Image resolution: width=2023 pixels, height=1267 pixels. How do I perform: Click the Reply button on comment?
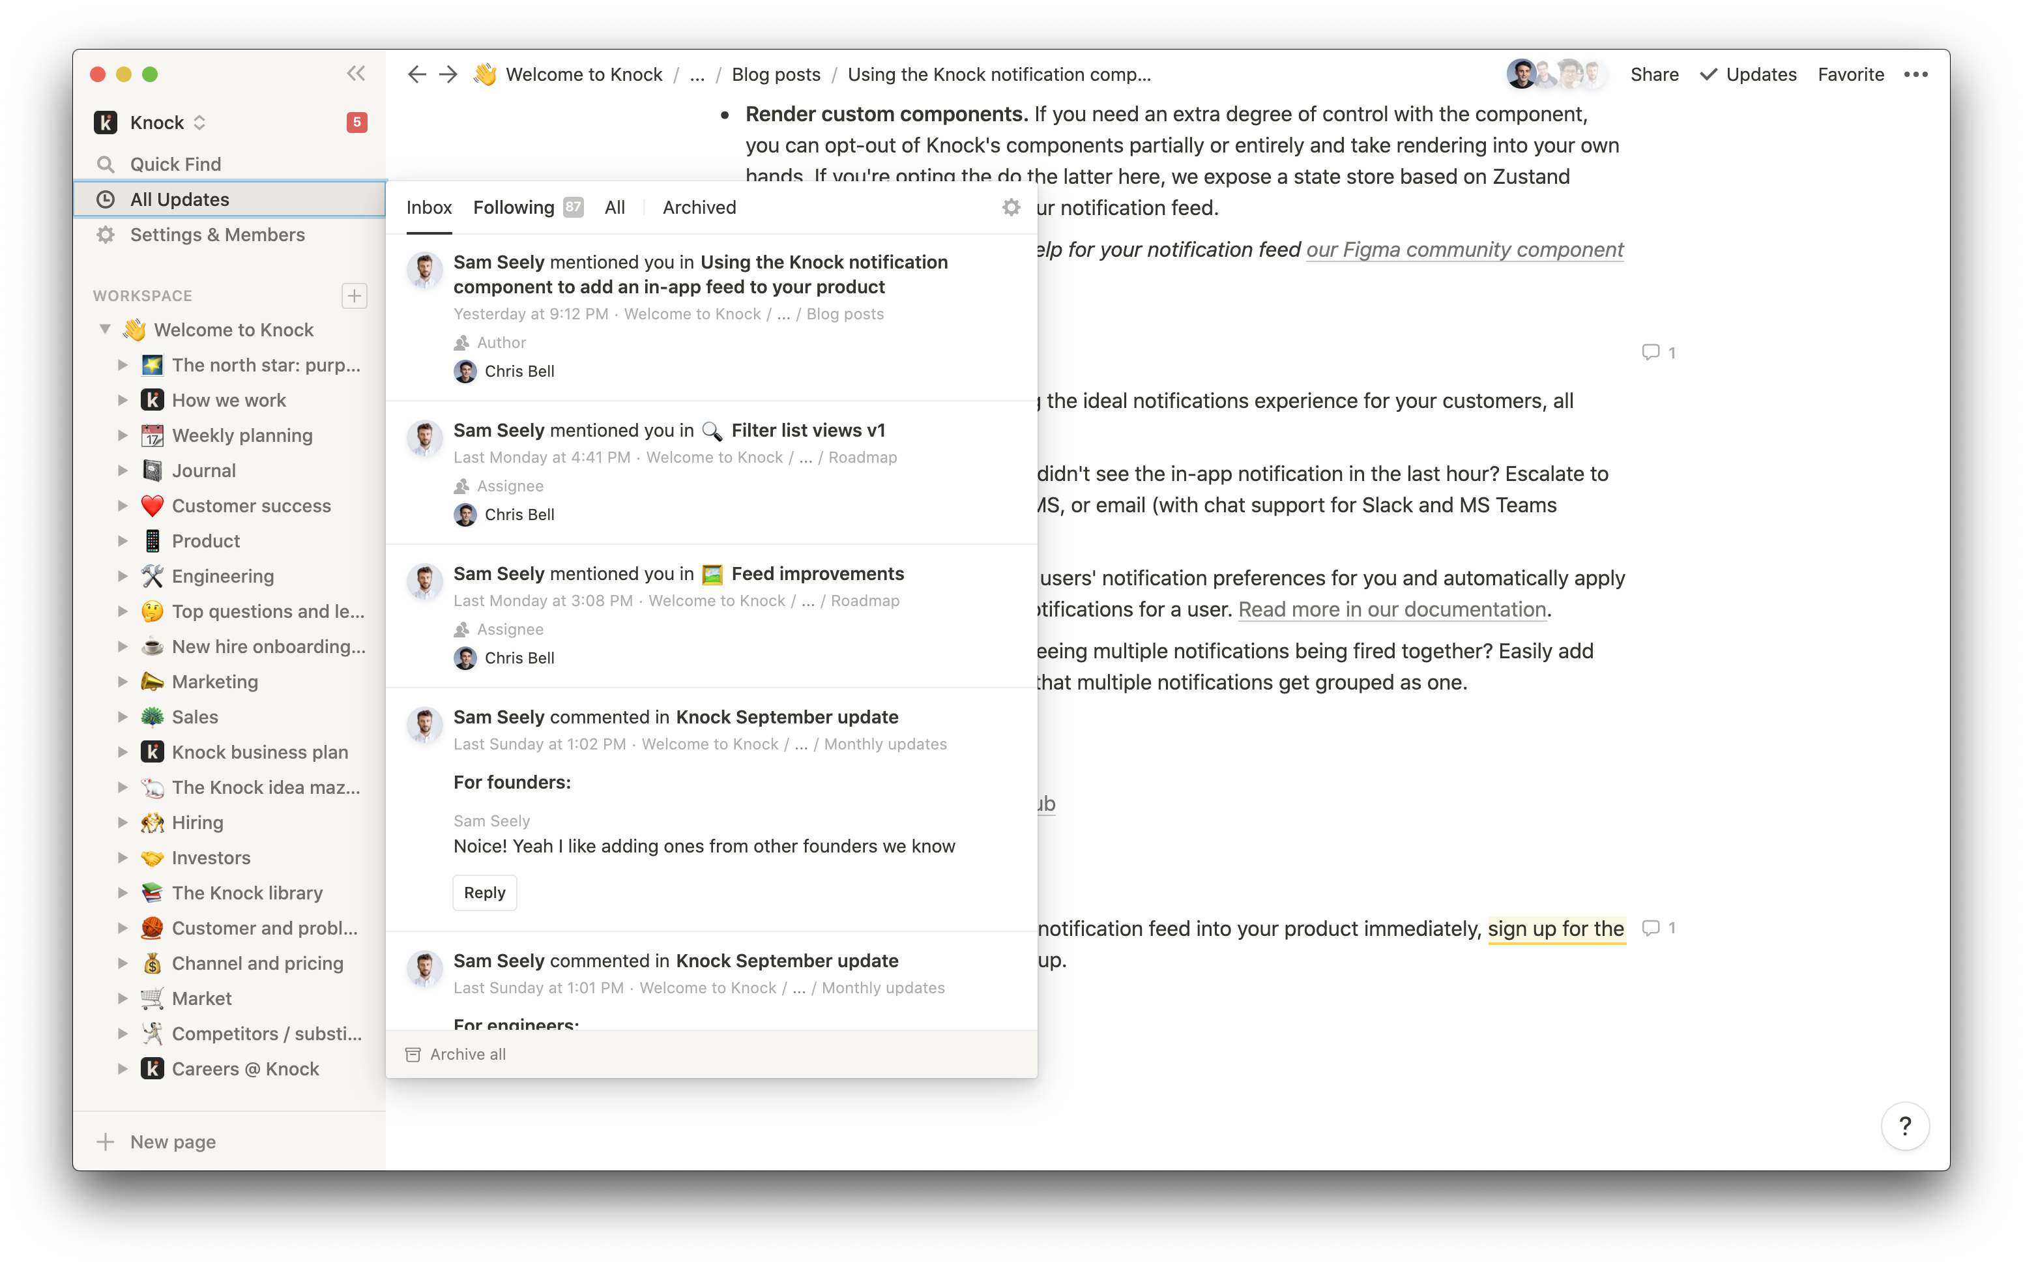[485, 892]
